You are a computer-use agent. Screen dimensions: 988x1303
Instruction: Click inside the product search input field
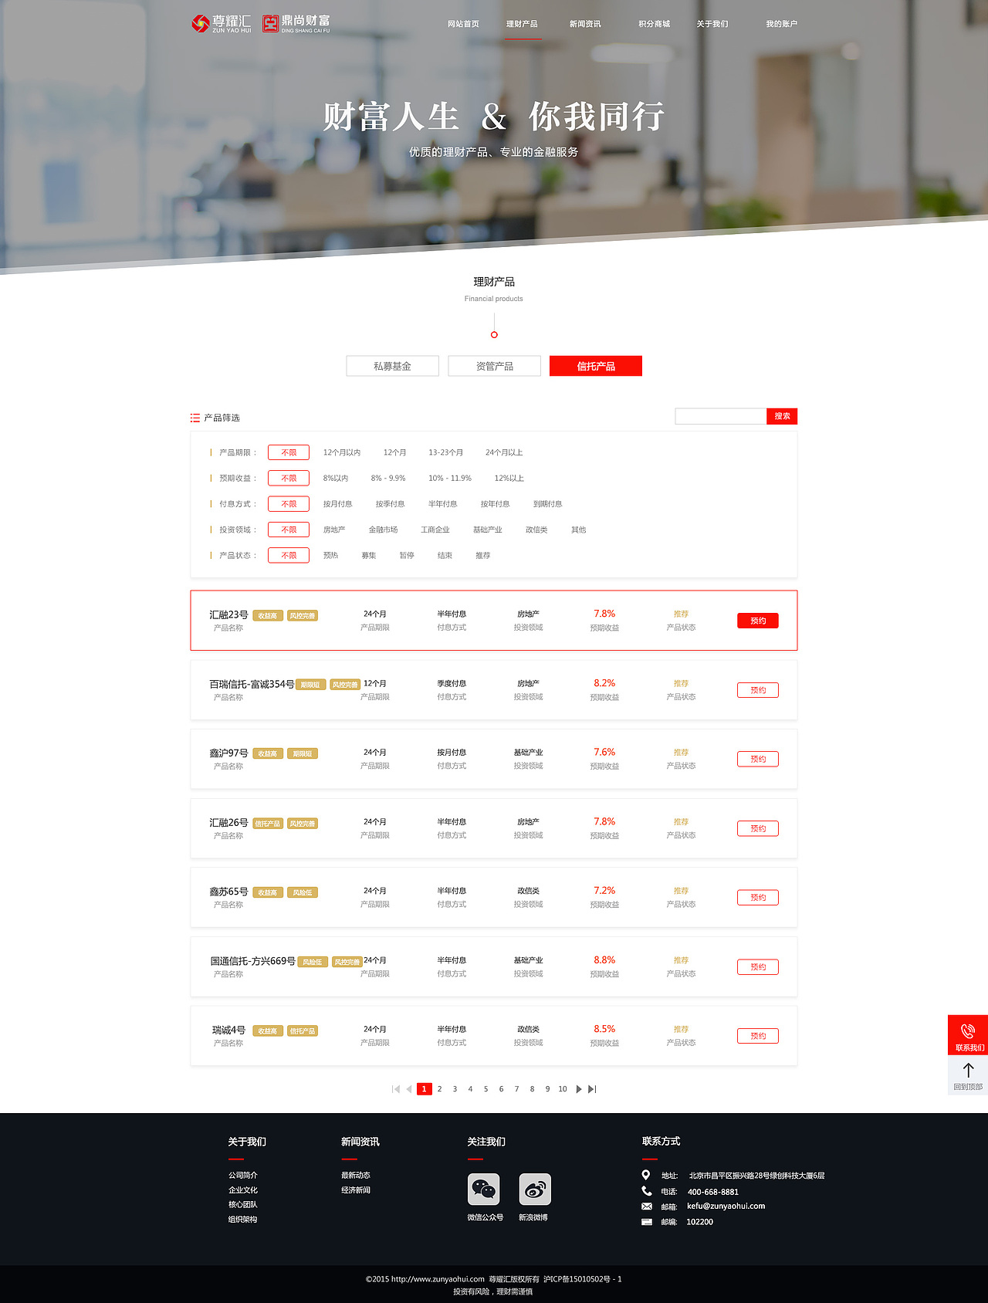(721, 416)
